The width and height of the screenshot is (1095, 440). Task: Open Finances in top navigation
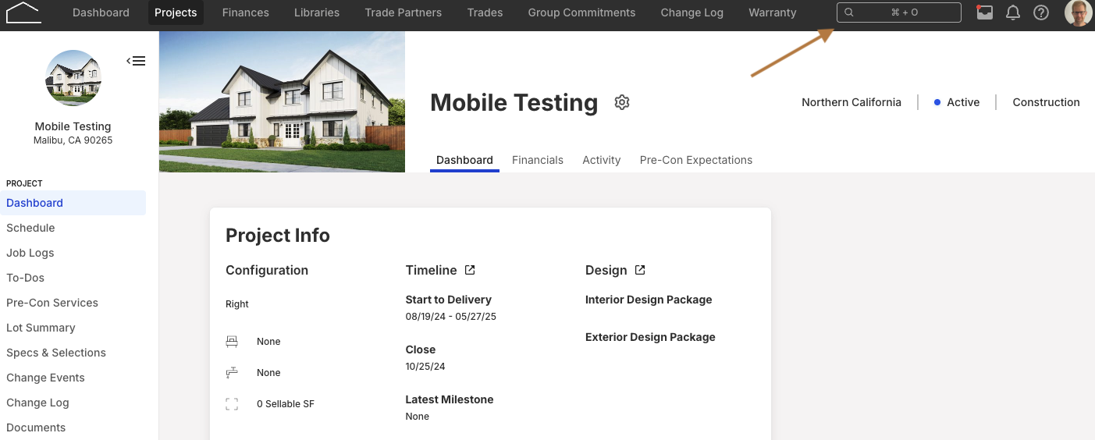click(x=246, y=12)
